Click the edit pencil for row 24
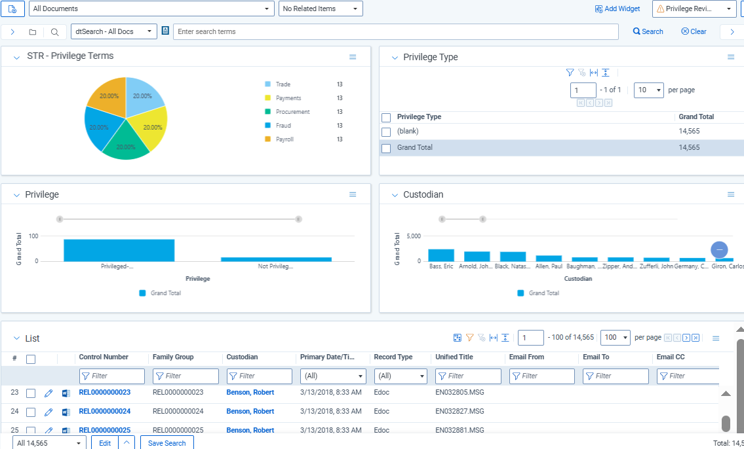This screenshot has width=744, height=449. 49,412
